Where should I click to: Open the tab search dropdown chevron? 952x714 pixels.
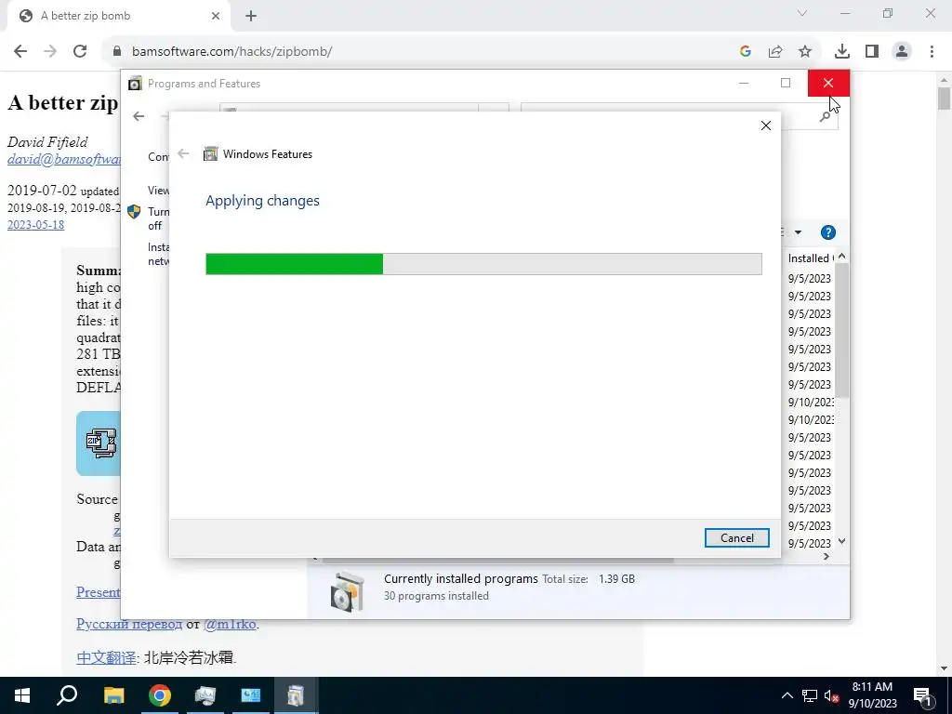(802, 13)
